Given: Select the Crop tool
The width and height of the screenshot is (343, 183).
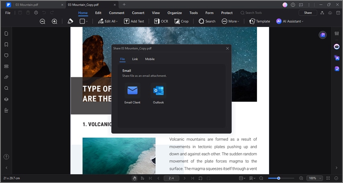Looking at the screenshot, I should (x=182, y=21).
